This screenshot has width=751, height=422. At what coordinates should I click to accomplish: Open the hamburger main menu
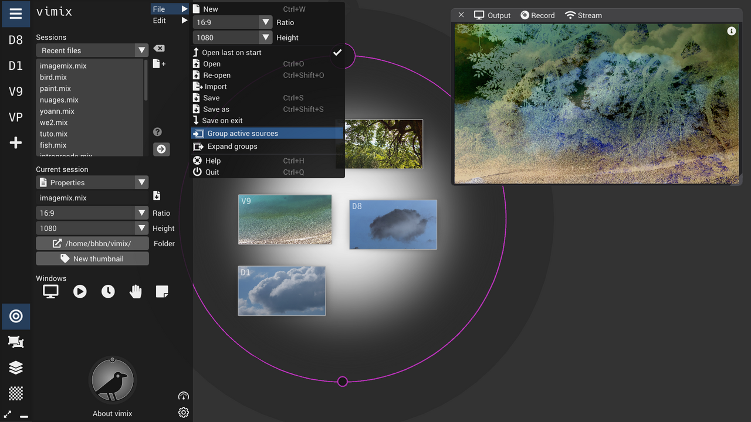point(16,14)
